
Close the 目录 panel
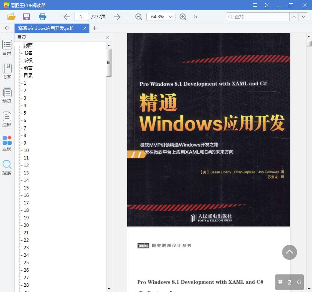(x=107, y=37)
